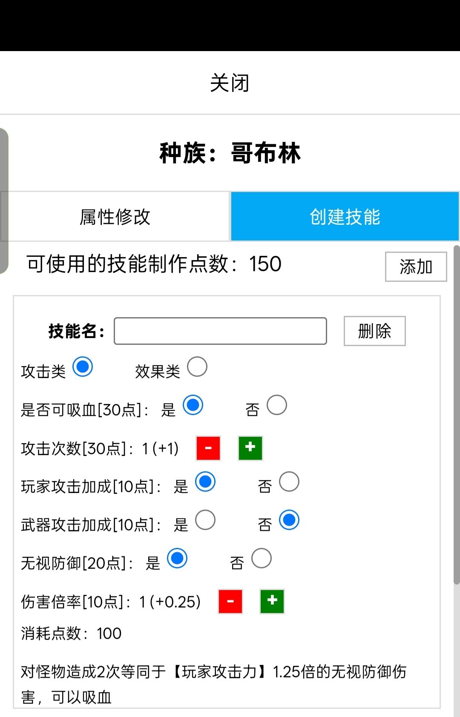
Task: Close the dialog with 关闭
Action: (x=230, y=83)
